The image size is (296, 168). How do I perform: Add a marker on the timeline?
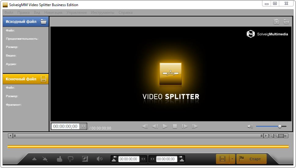pyautogui.click(x=34, y=159)
